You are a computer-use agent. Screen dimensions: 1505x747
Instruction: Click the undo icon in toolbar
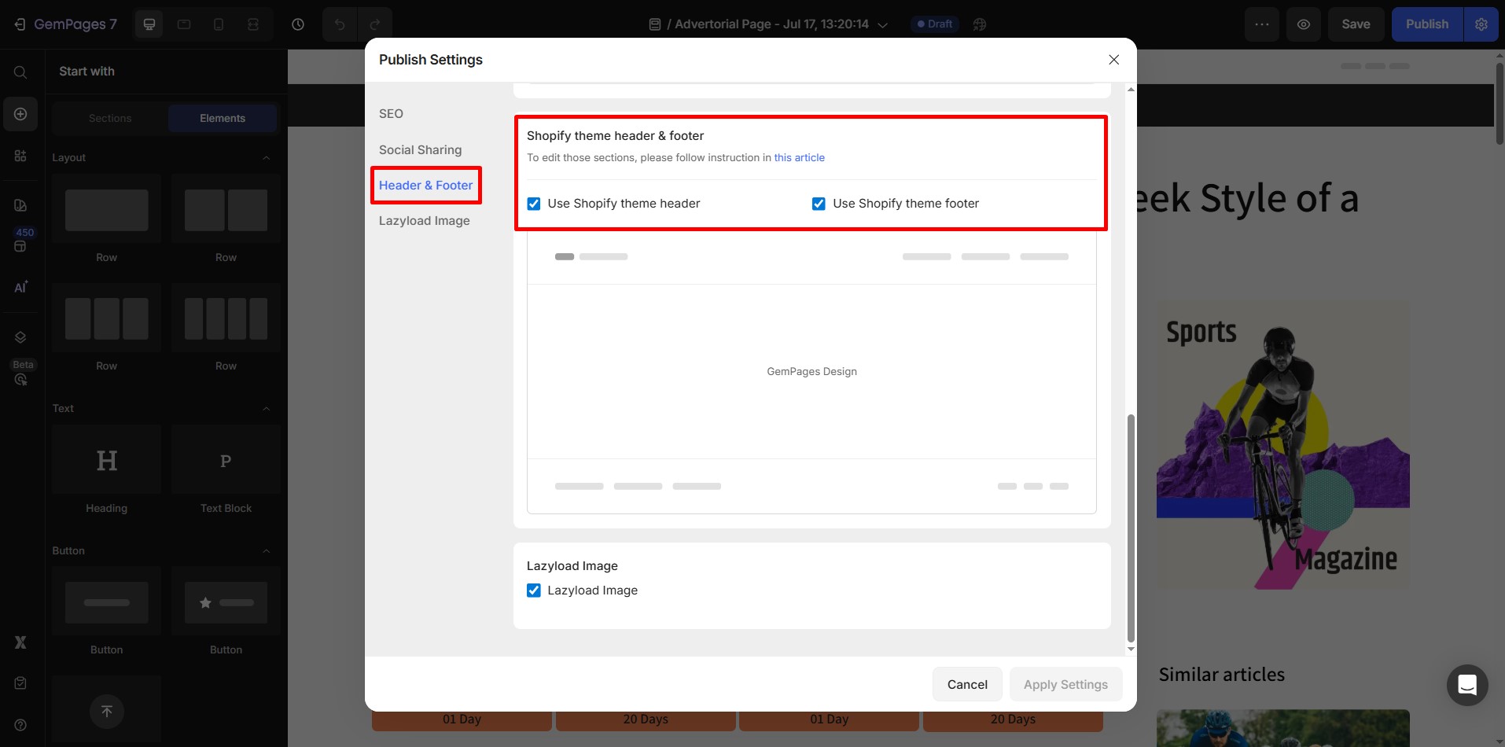click(339, 24)
